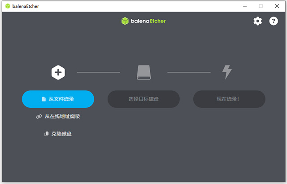This screenshot has height=184, width=287.
Task: Select the 从在线地址烧录 option
Action: pyautogui.click(x=62, y=116)
